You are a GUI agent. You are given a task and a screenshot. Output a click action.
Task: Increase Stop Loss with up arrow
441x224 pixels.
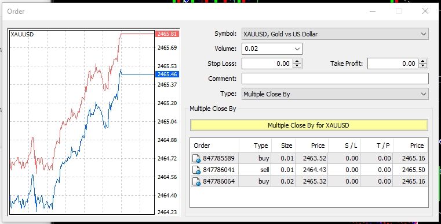tap(297, 61)
